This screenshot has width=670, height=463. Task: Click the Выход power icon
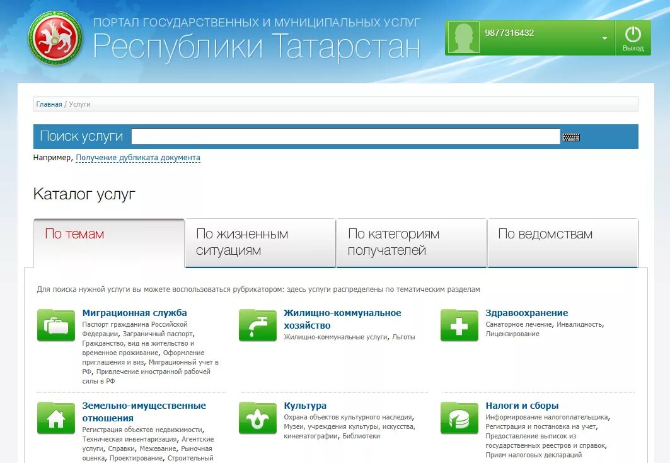pyautogui.click(x=633, y=34)
